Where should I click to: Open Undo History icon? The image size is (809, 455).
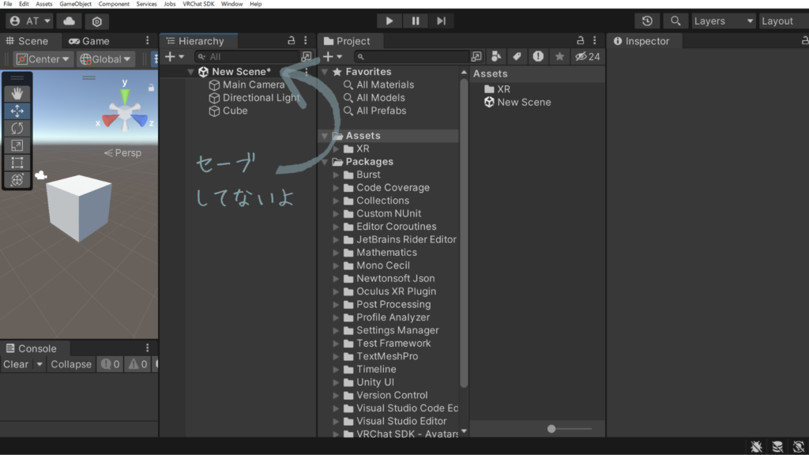[647, 21]
